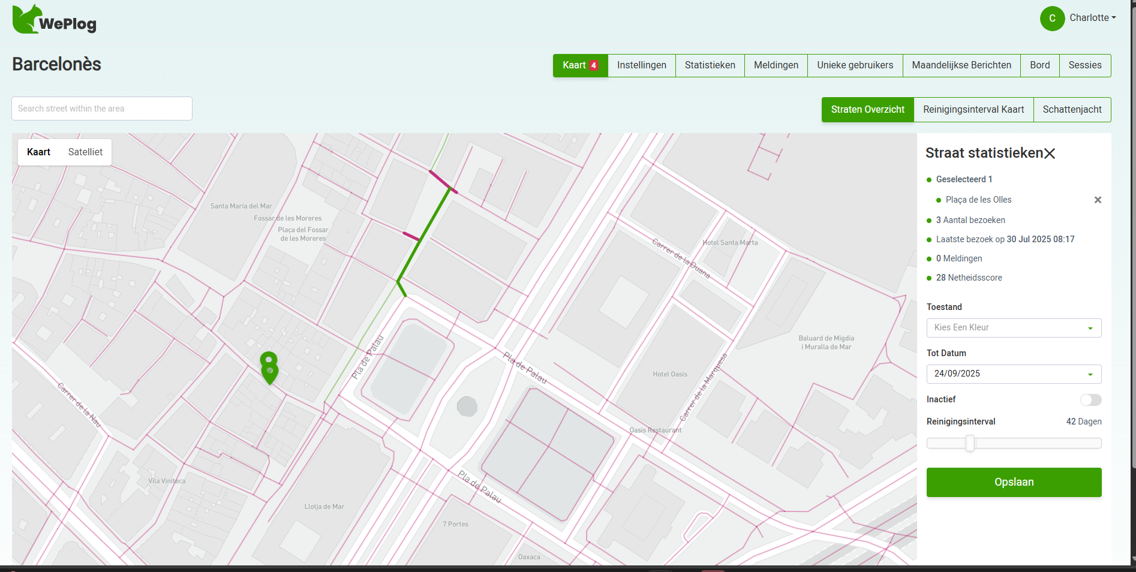This screenshot has height=572, width=1136.
Task: Switch map to Satelliet view
Action: (85, 152)
